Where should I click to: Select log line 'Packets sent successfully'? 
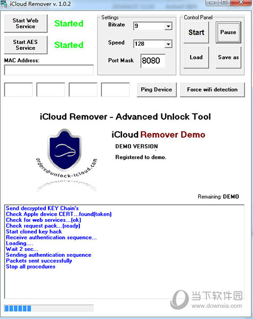click(39, 261)
